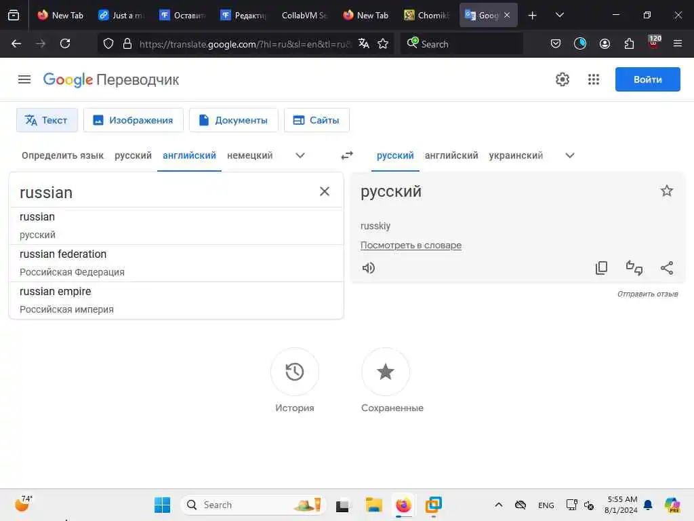Bookmark this page with the star
Image resolution: width=694 pixels, height=521 pixels.
(383, 43)
